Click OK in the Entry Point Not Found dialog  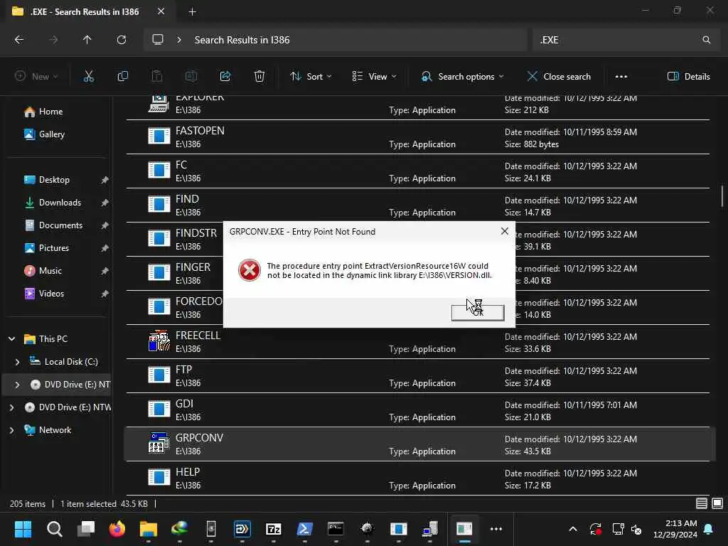tap(477, 313)
